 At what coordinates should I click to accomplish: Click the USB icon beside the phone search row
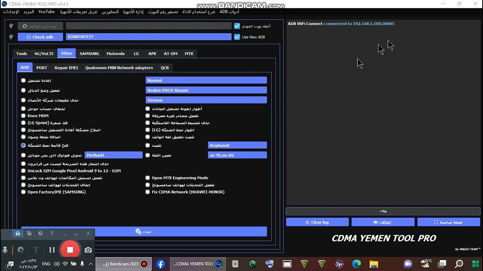[11, 26]
